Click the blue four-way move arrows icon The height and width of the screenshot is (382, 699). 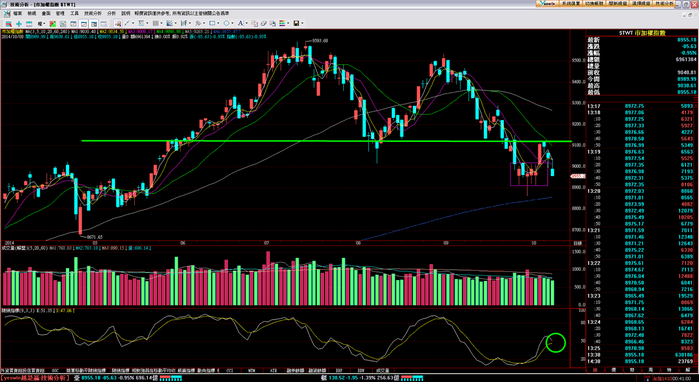point(19,23)
